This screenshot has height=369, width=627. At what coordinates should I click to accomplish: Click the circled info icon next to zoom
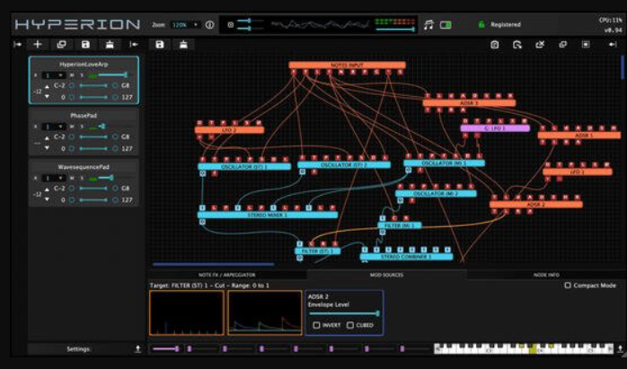click(x=209, y=25)
